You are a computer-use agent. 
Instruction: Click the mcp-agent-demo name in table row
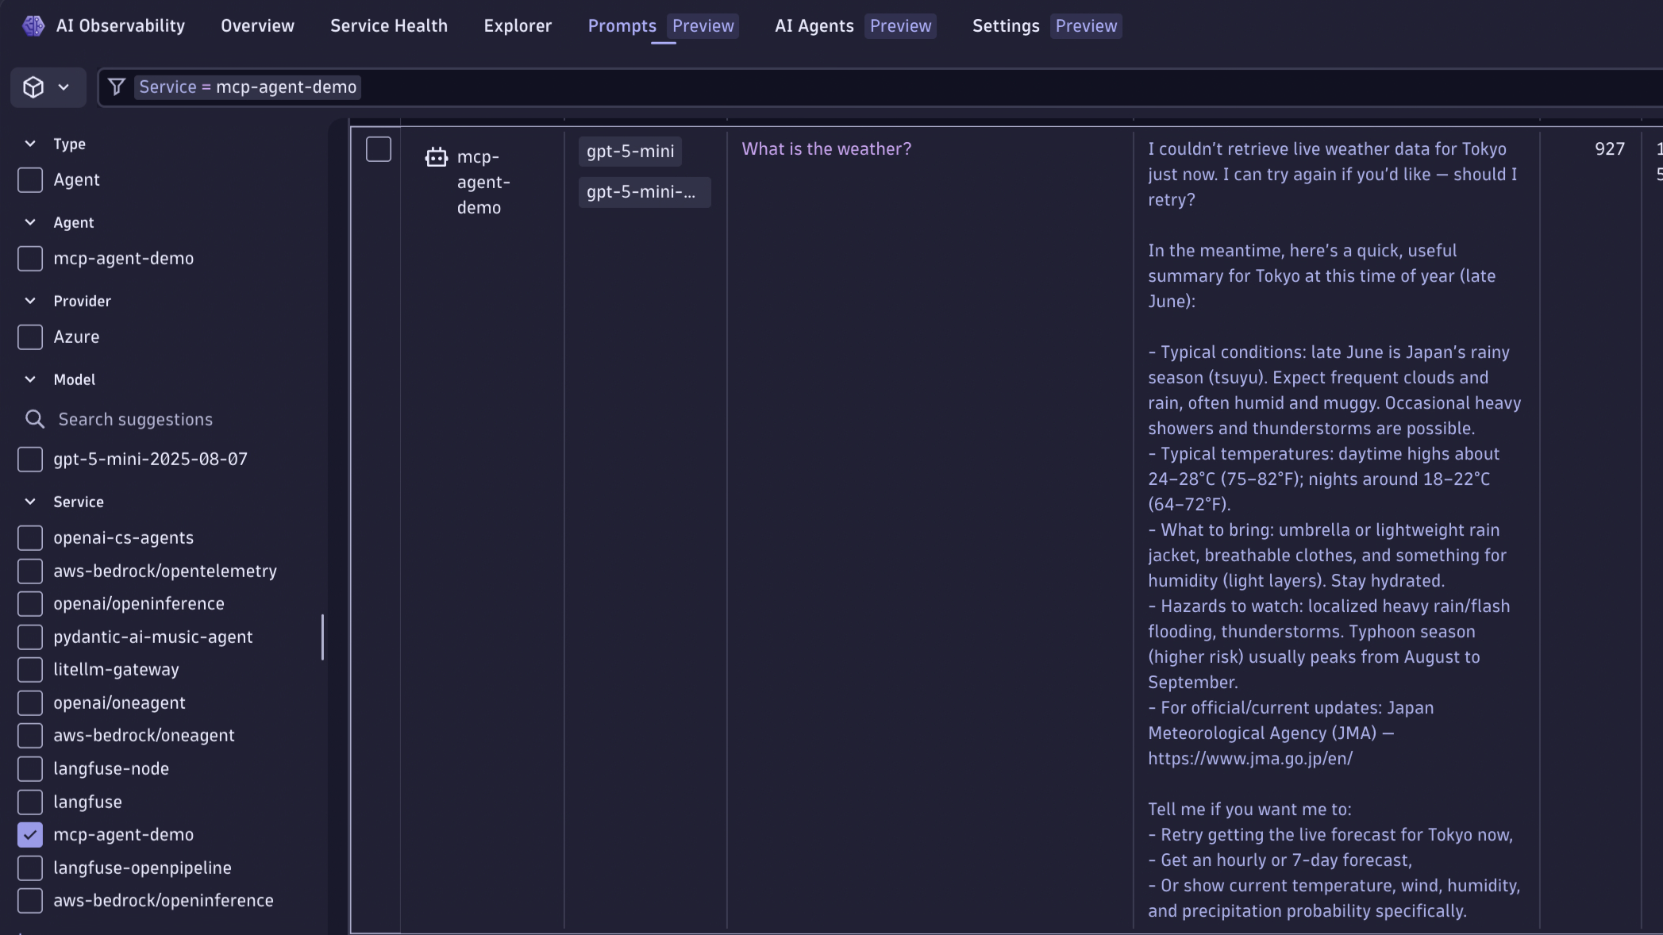[x=483, y=183]
